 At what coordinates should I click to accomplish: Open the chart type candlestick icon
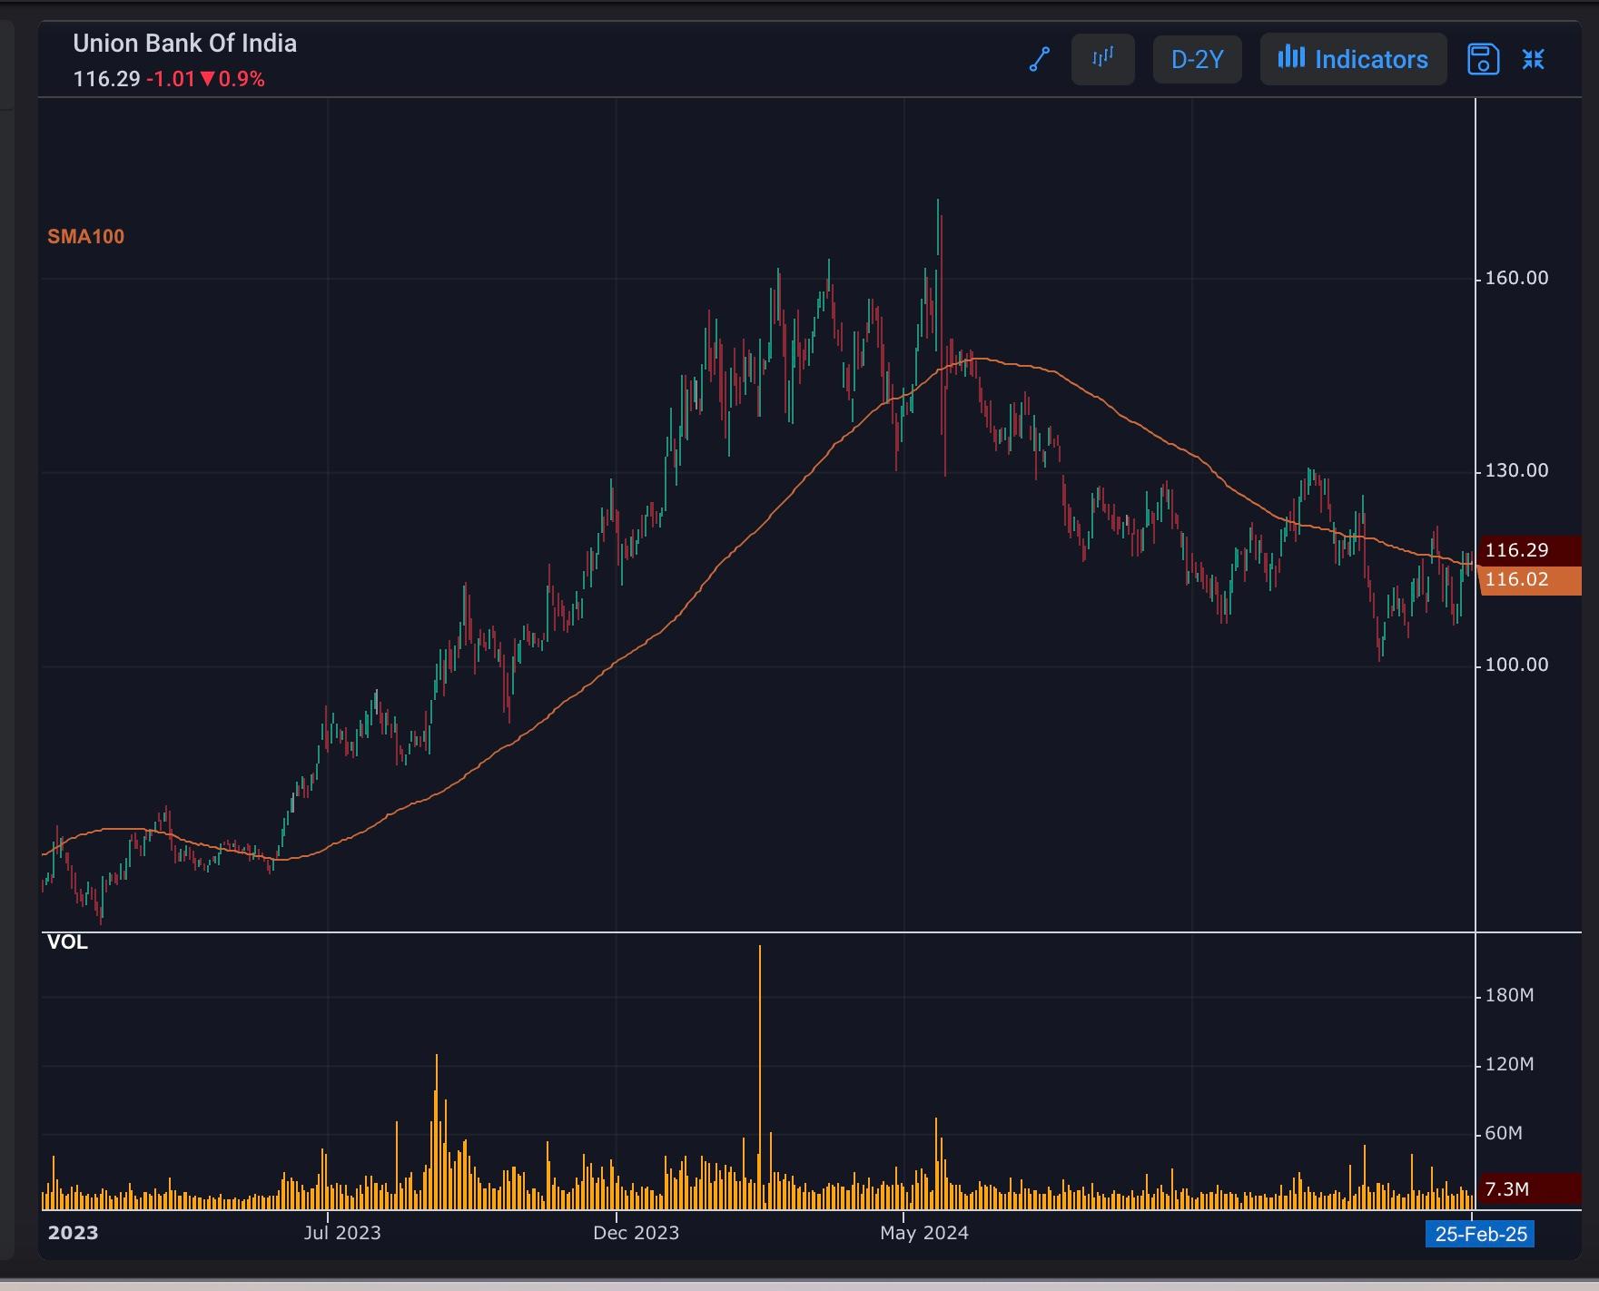point(1103,60)
